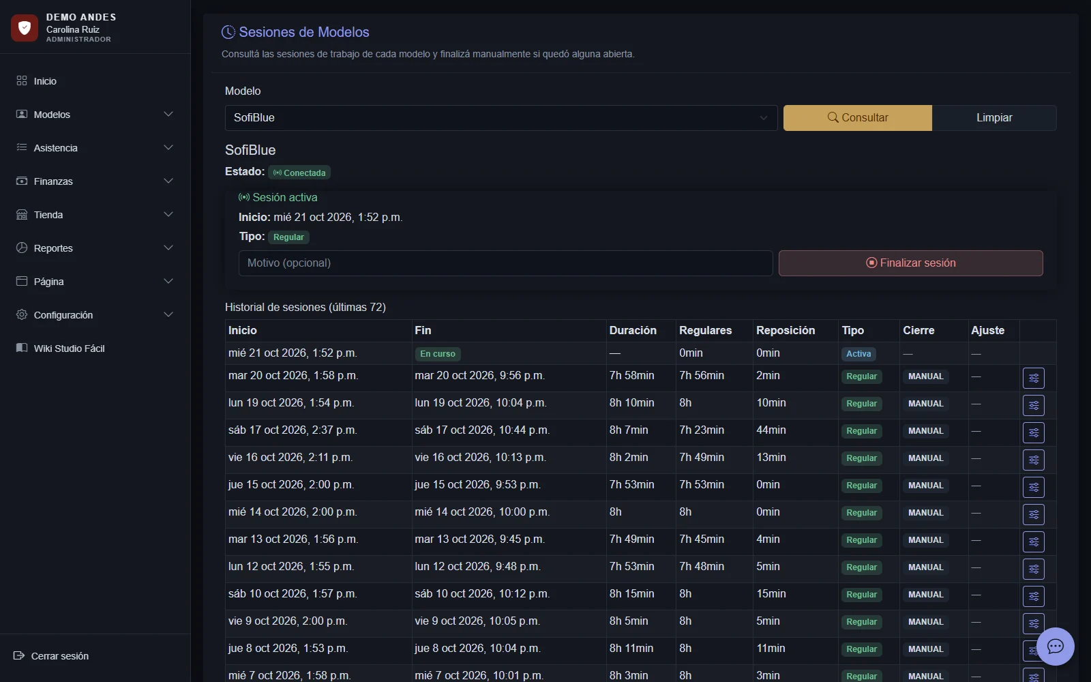1091x682 pixels.
Task: Click the Activa type badge
Action: click(x=858, y=354)
